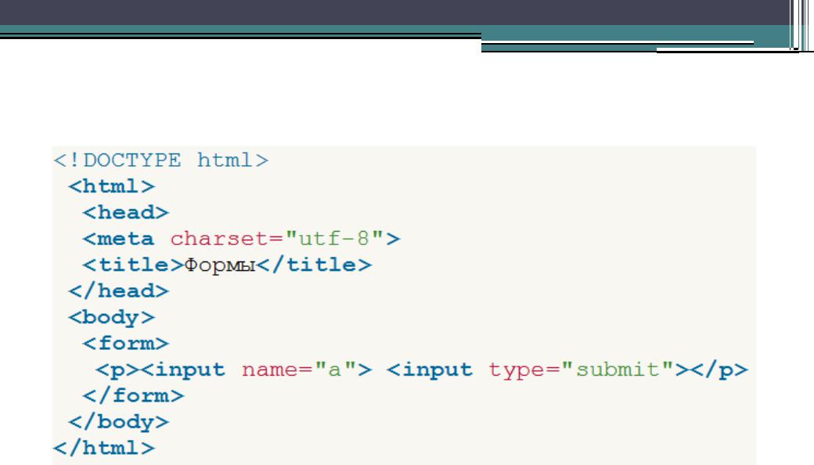Click the opening <title> tag

[133, 265]
